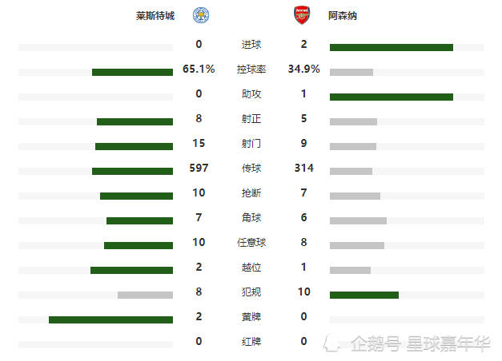This screenshot has height=361, width=502.
Task: Click the Leicester City club crest
Action: (x=201, y=15)
